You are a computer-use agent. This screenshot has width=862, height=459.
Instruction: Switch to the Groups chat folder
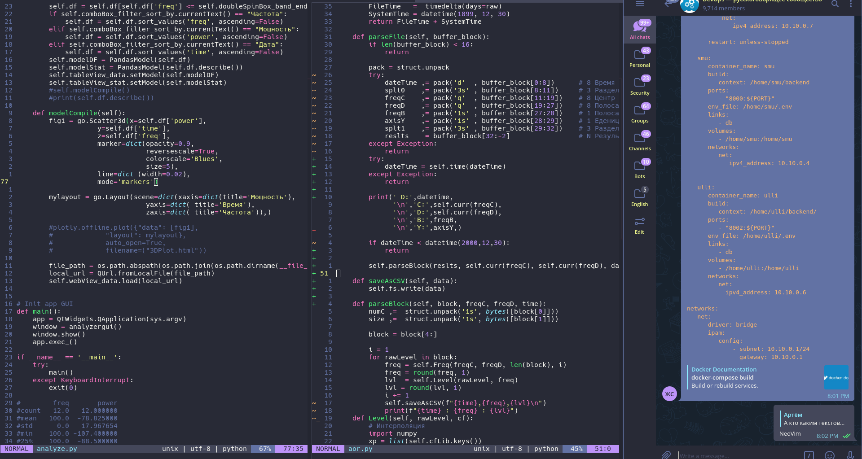(640, 113)
